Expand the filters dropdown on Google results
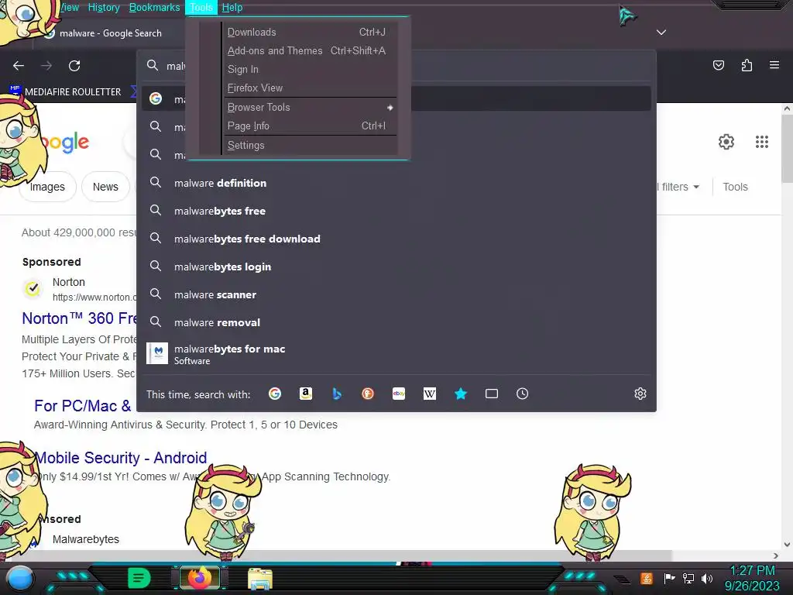 coord(680,187)
